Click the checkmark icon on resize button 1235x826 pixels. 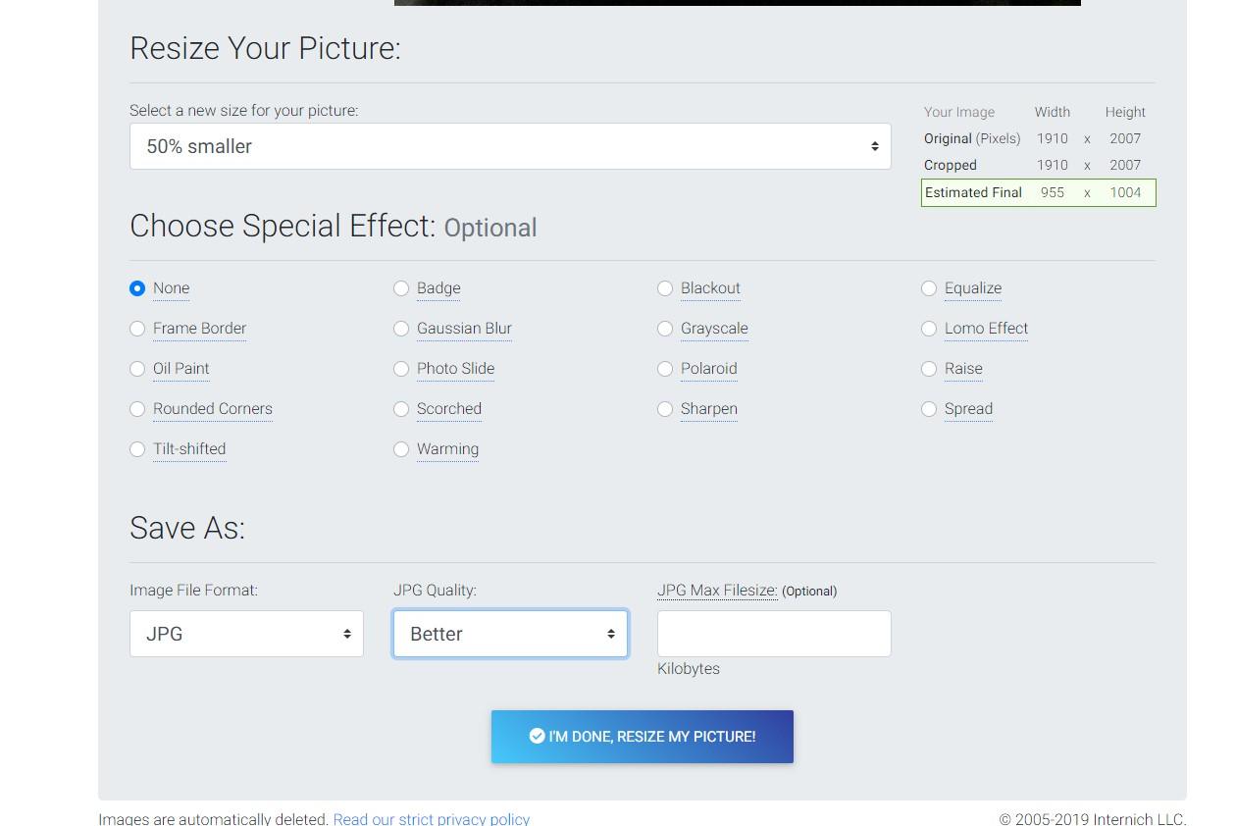pyautogui.click(x=537, y=736)
